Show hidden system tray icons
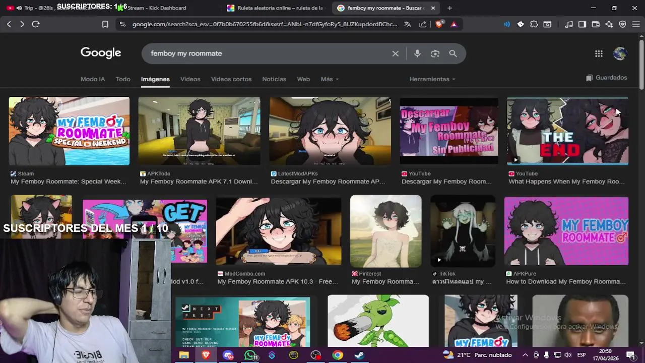Screen dimensions: 645x363 pyautogui.click(x=526, y=355)
